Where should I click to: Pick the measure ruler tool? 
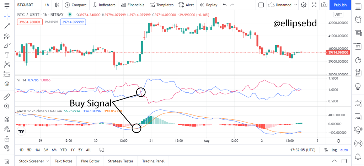[7, 97]
